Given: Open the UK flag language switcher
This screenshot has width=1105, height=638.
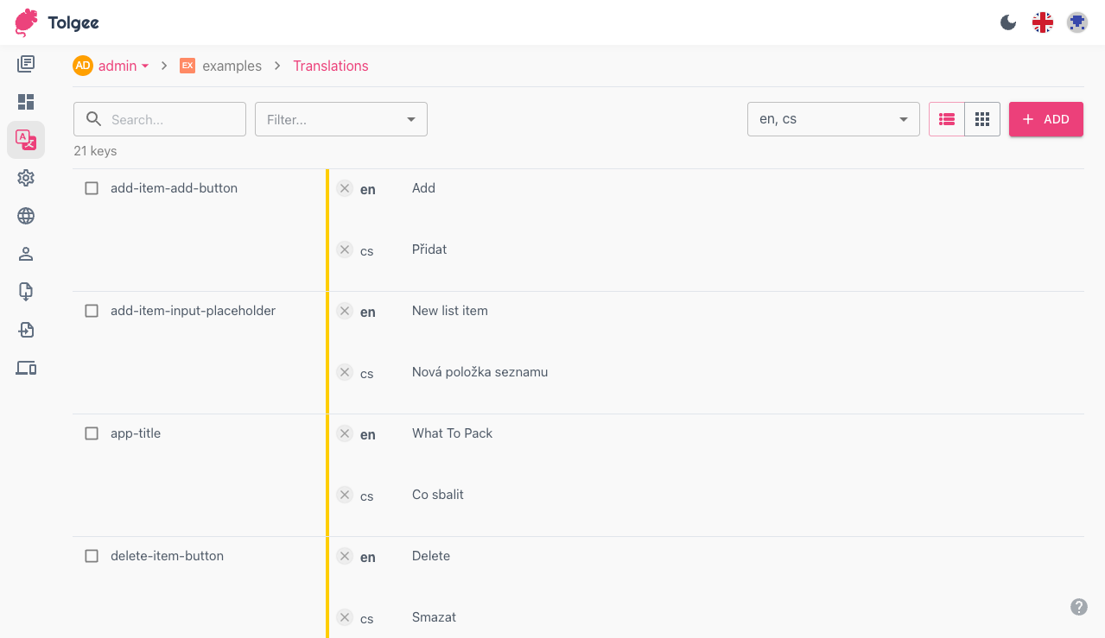Looking at the screenshot, I should 1043,22.
